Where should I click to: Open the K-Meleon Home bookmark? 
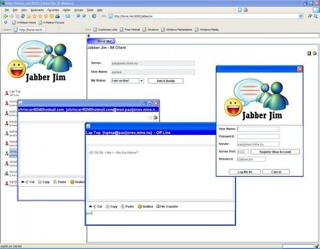pyautogui.click(x=24, y=22)
